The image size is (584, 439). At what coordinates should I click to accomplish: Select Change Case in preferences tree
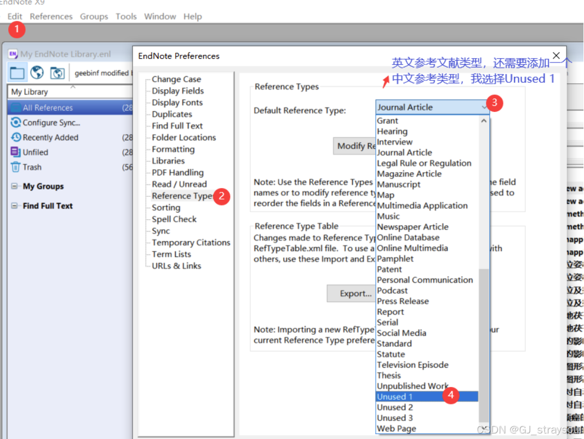[176, 79]
